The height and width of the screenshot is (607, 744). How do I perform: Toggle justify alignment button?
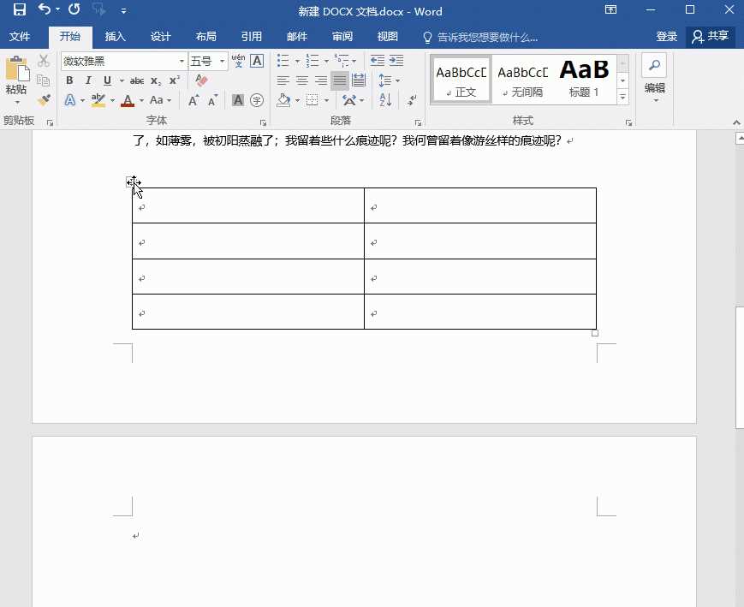pyautogui.click(x=340, y=80)
